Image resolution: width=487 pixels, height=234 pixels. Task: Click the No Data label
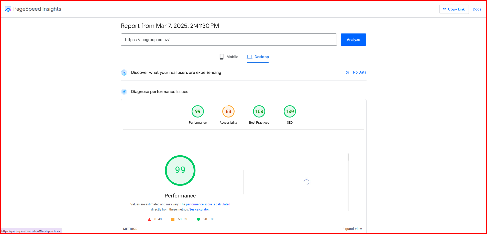359,72
